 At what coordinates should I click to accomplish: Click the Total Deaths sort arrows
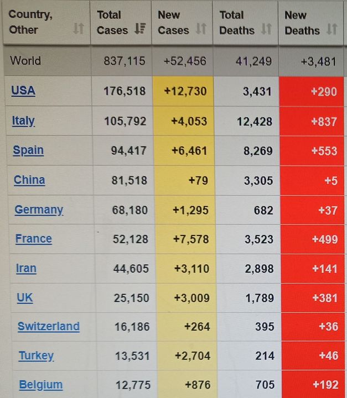[x=266, y=29]
